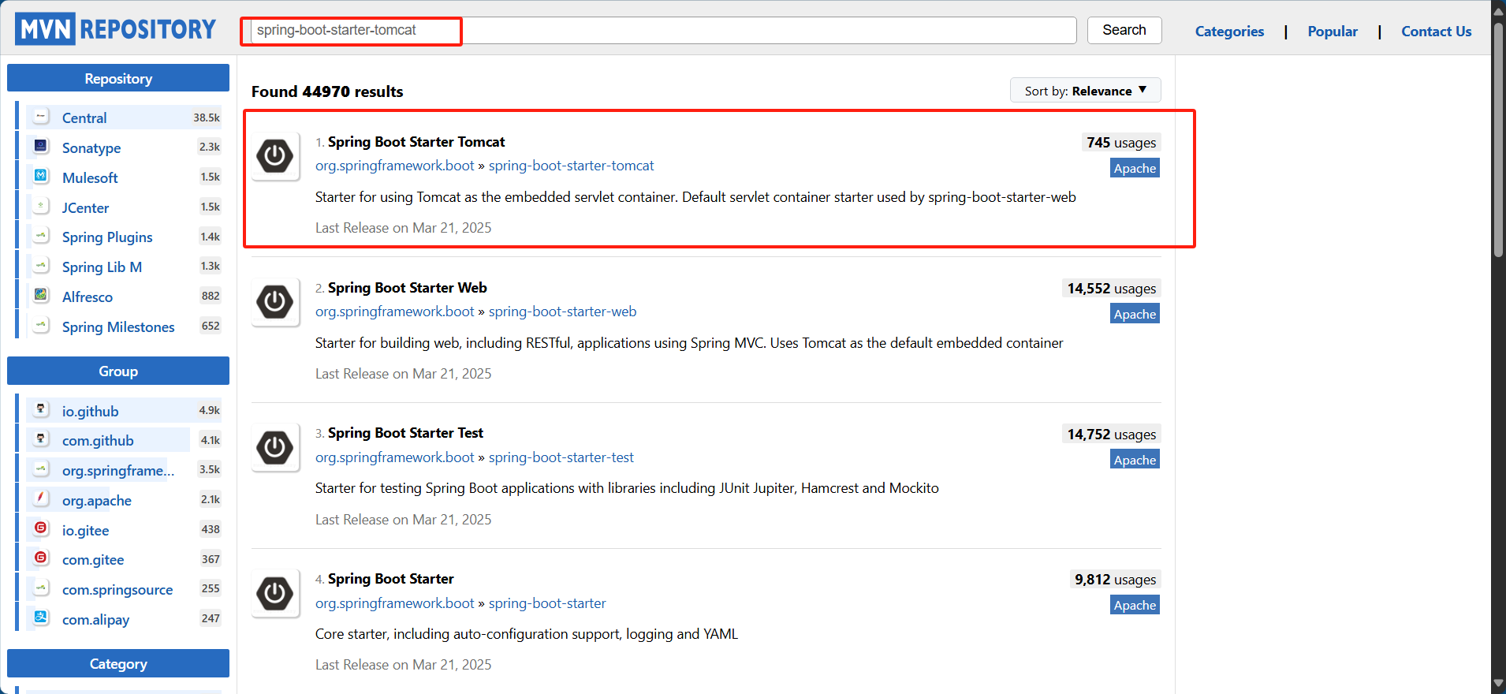This screenshot has width=1506, height=694.
Task: Click the 14,552 usages link
Action: click(1112, 289)
